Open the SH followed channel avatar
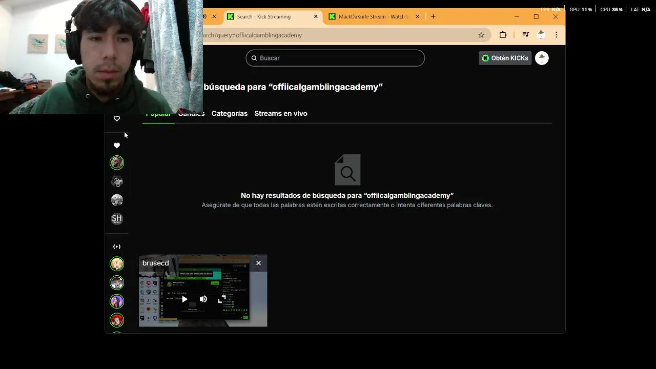Viewport: 656px width, 369px height. [x=117, y=219]
